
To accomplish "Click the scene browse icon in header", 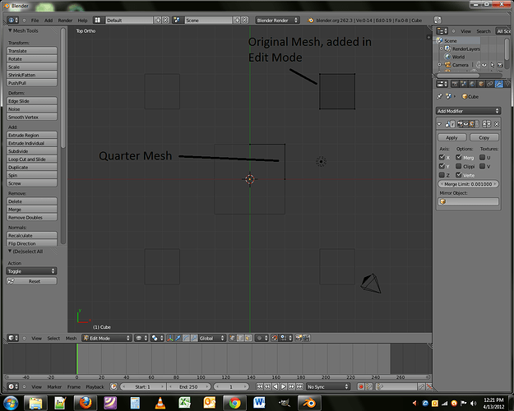I will click(x=178, y=20).
